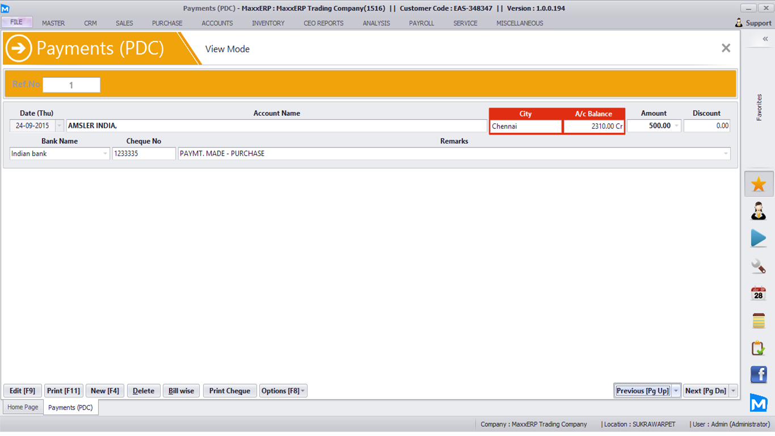775x436 pixels.
Task: Switch to the Home Page tab
Action: pos(23,408)
